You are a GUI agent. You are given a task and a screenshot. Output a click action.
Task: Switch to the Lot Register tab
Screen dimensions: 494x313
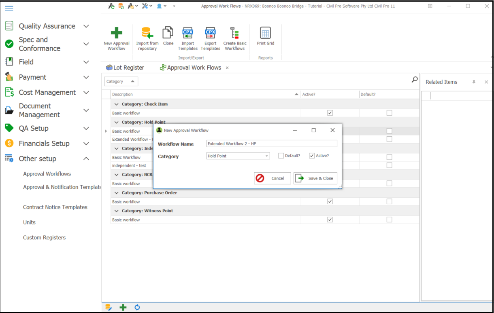coord(125,68)
